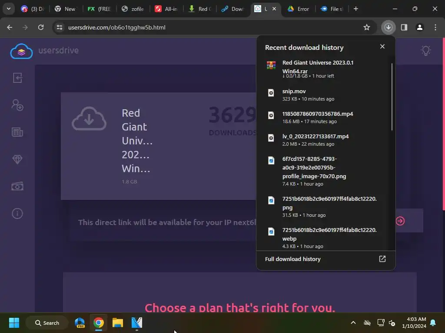Open the Chrome side panel icon
Image resolution: width=445 pixels, height=333 pixels.
[x=404, y=27]
